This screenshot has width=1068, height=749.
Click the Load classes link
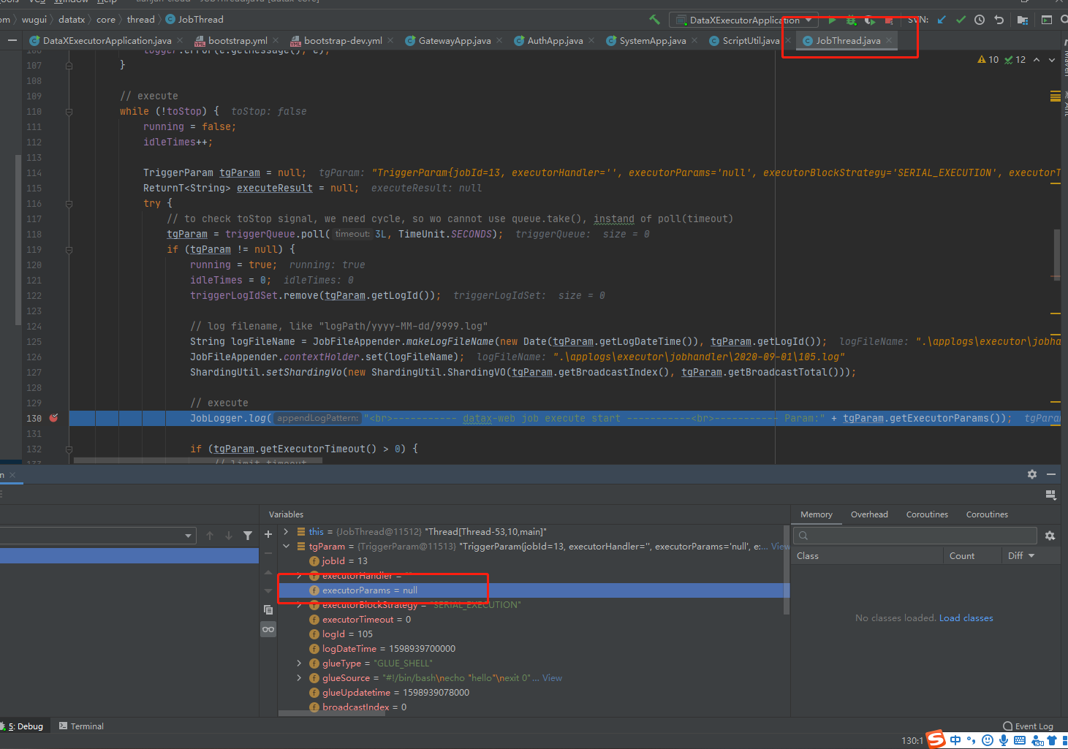click(x=966, y=618)
